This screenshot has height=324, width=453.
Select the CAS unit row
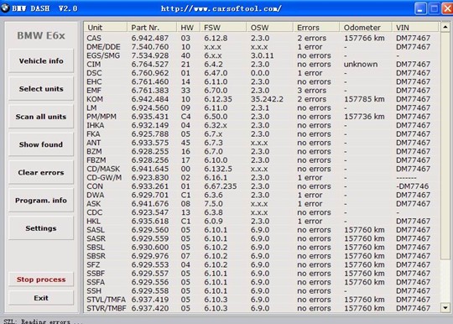coord(262,38)
